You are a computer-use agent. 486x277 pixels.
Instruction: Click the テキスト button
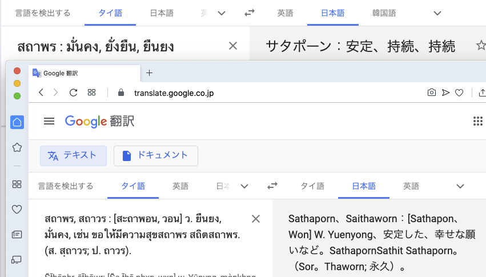click(73, 155)
